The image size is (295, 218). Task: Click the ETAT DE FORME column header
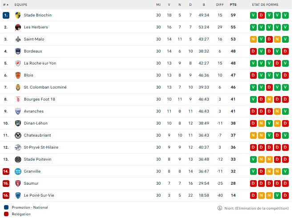(265, 5)
